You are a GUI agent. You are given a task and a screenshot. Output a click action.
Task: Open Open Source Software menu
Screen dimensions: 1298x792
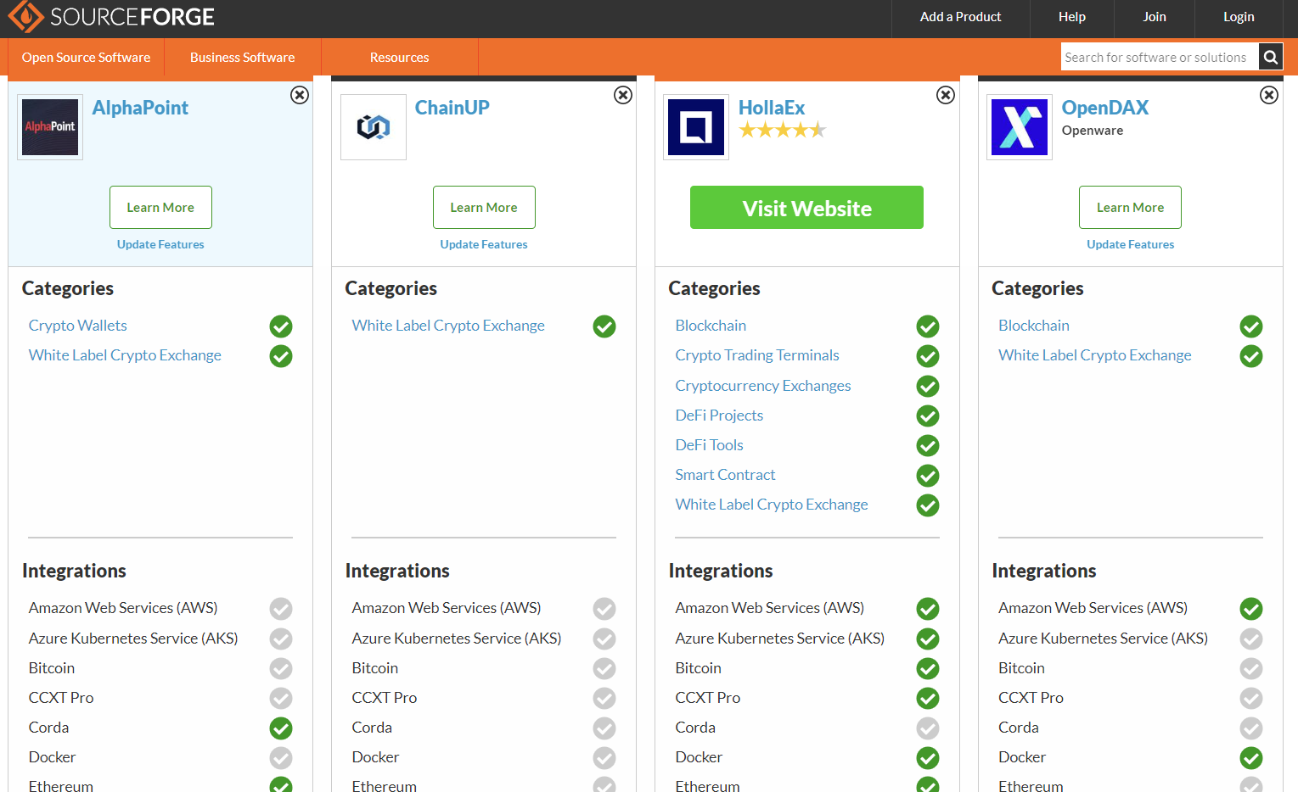click(x=86, y=57)
